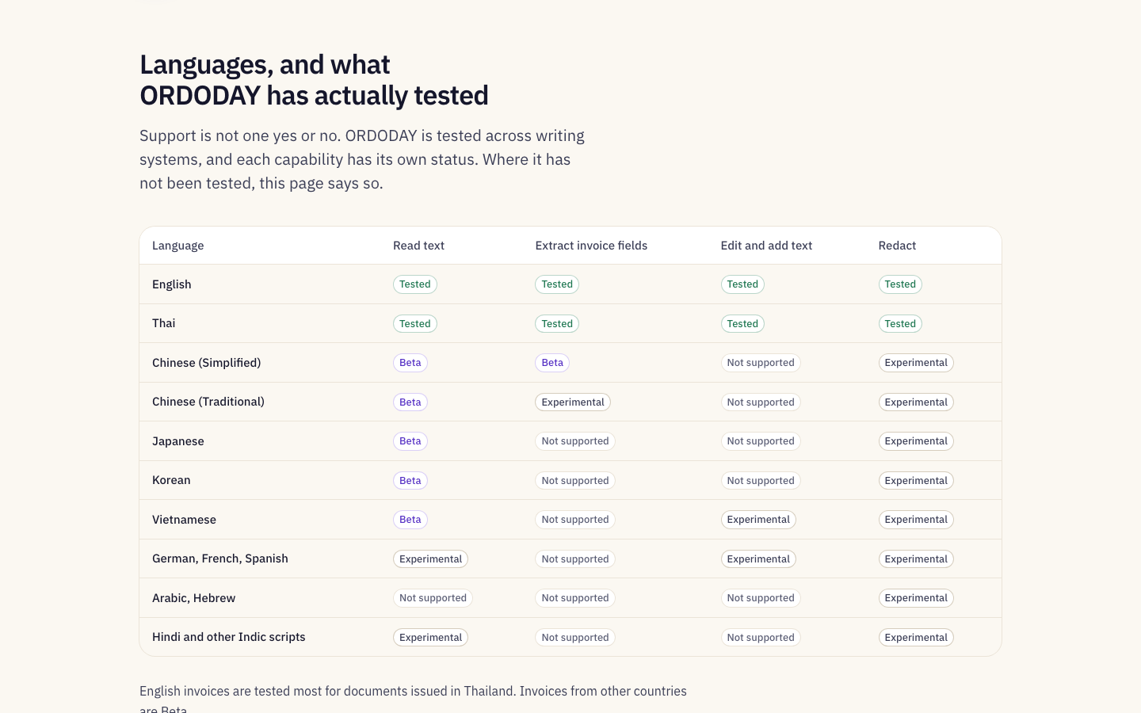
Task: Click Japanese Extract invoice Not supported badge
Action: coord(575,441)
